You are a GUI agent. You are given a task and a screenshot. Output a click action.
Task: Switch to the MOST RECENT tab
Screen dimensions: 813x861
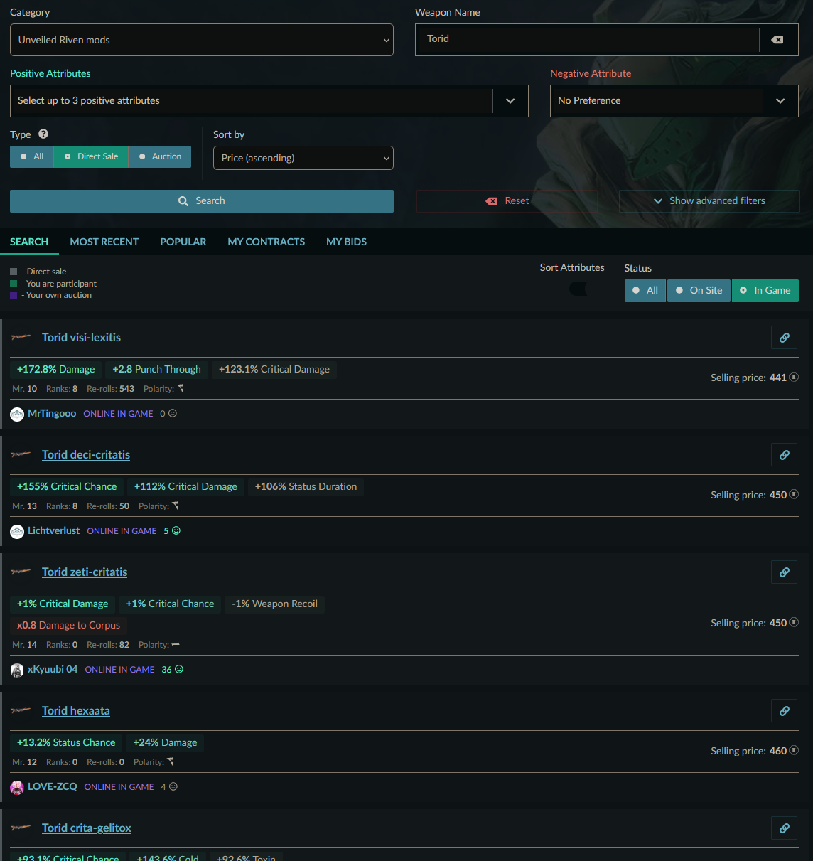click(104, 242)
